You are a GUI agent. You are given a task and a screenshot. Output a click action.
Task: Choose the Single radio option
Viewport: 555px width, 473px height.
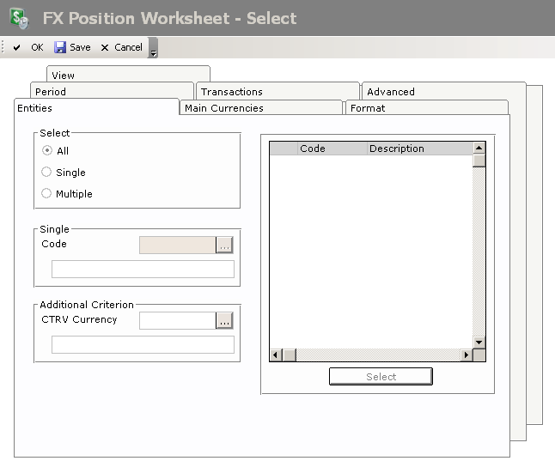tap(46, 173)
